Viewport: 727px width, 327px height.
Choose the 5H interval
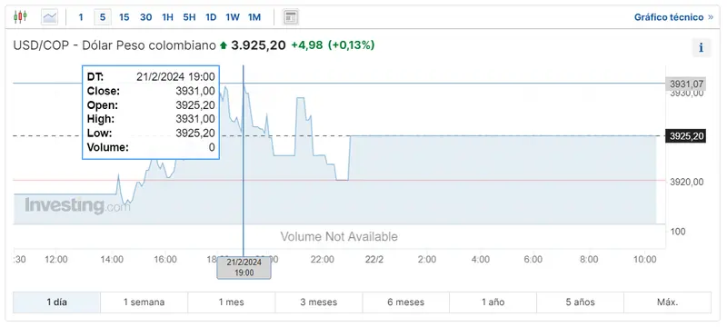[189, 17]
